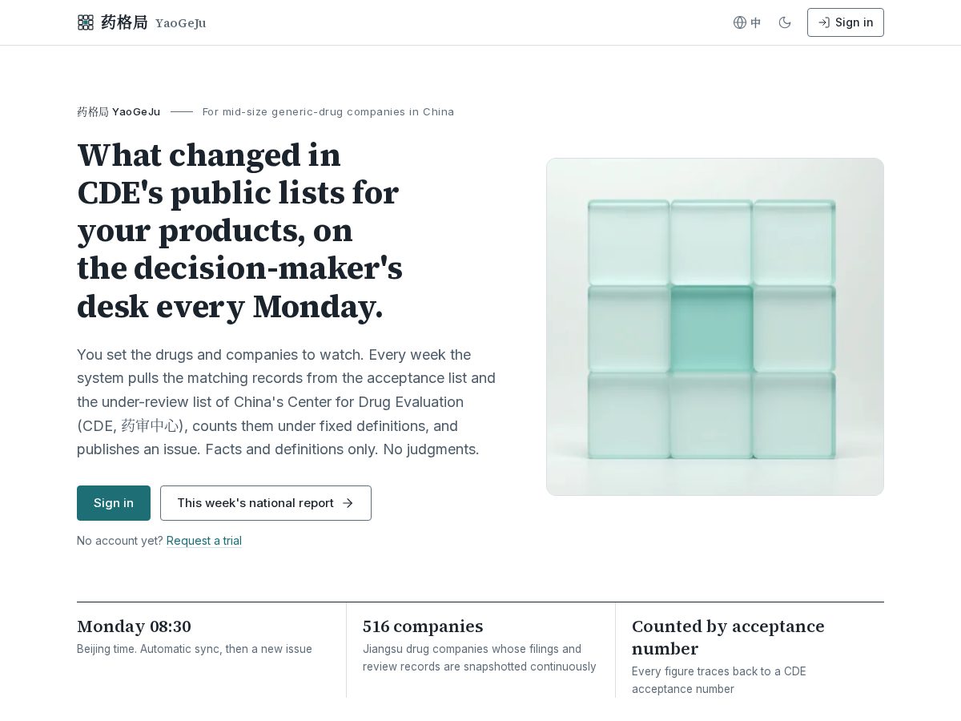Screen dimensions: 961x721
Task: Click Counted by acceptance number heading
Action: pos(728,638)
